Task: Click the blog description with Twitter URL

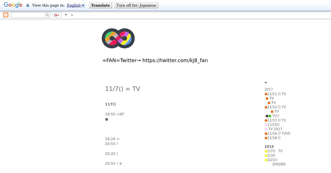Action: click(155, 60)
